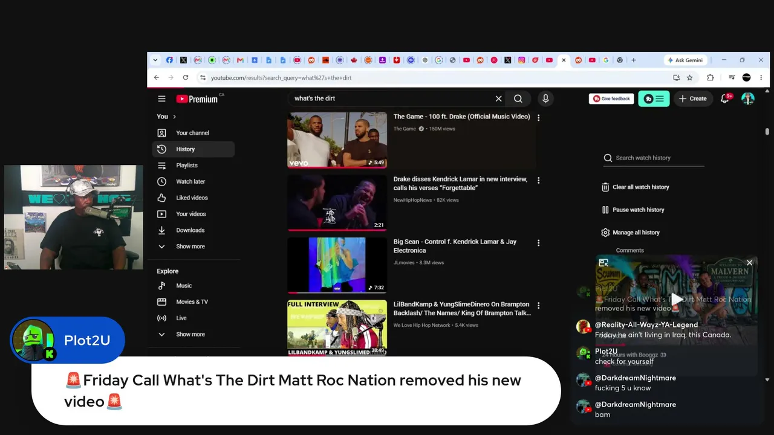This screenshot has height=435, width=774.
Task: Open Your channel from the sidebar
Action: point(192,133)
